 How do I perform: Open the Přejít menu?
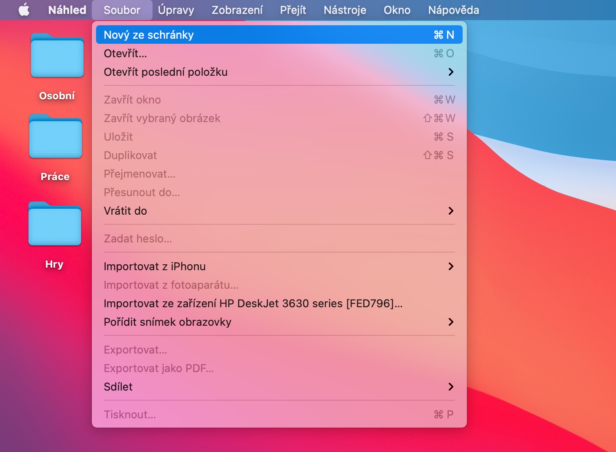[x=293, y=10]
